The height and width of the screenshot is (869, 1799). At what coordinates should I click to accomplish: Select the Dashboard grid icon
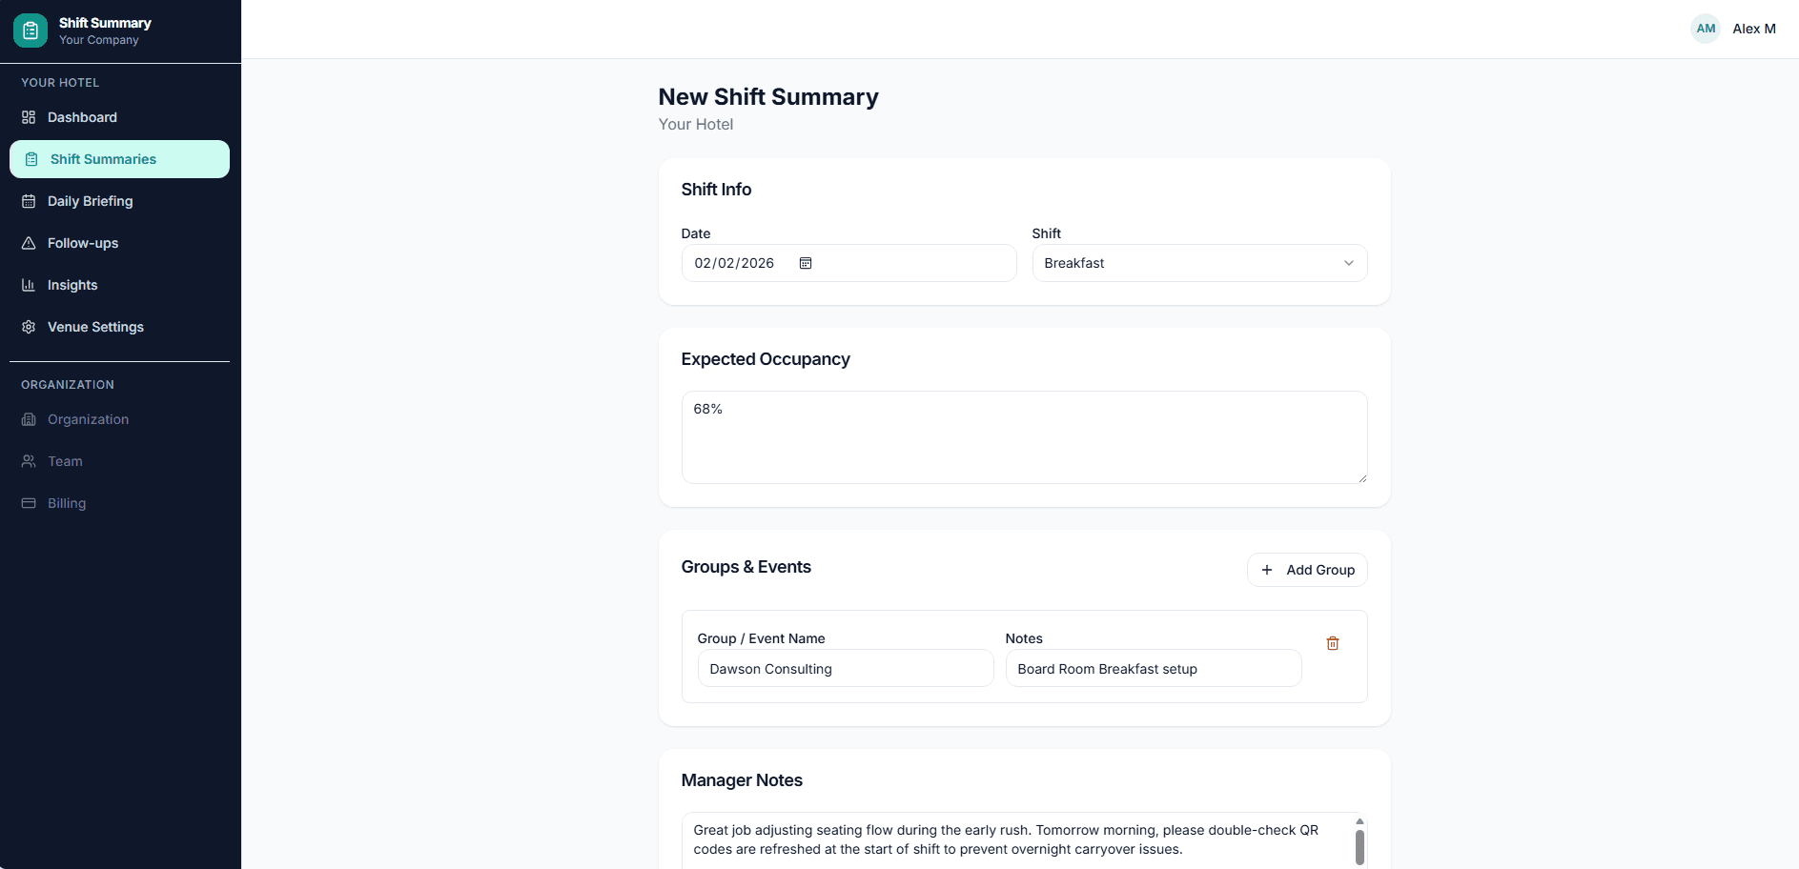(x=29, y=116)
